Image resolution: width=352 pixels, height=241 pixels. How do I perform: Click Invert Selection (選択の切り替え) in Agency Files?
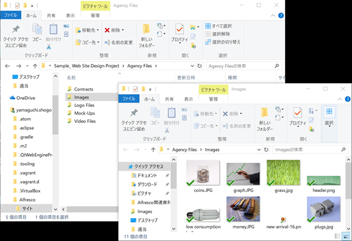[x=222, y=42]
